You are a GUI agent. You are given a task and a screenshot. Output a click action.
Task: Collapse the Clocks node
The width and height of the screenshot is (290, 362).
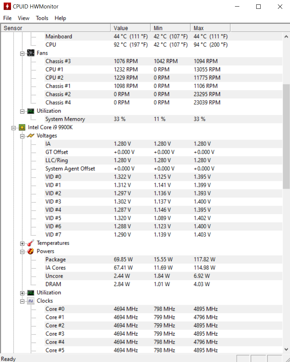click(x=22, y=301)
